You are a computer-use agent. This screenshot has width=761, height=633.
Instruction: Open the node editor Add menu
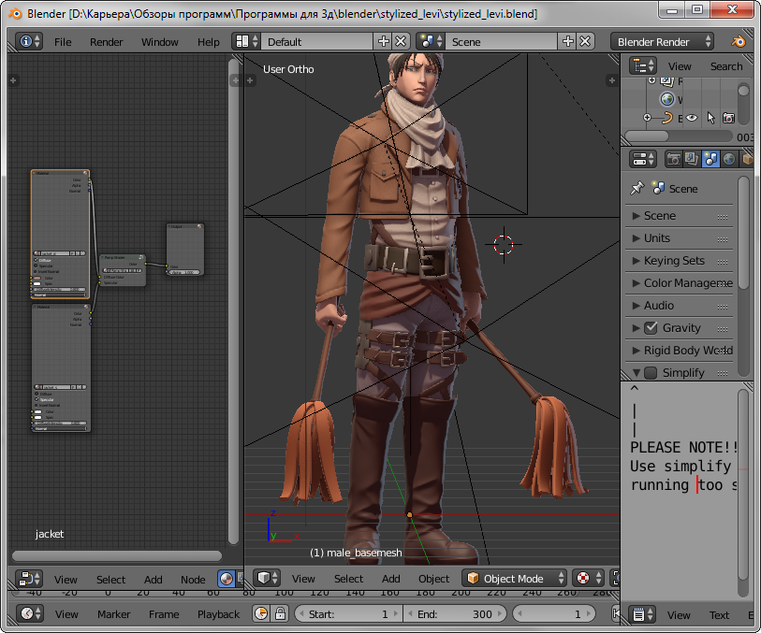pos(153,579)
